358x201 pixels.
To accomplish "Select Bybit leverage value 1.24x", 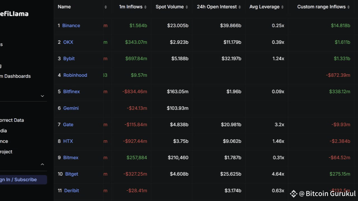I will (x=278, y=59).
